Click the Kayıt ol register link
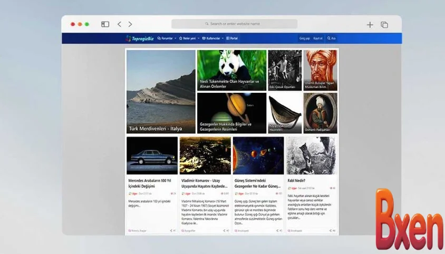445x254 pixels. (318, 38)
